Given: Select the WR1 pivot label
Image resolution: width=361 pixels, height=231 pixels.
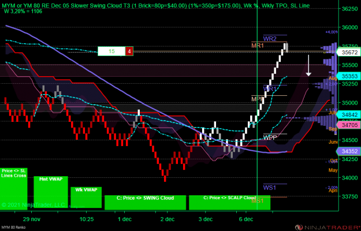Looking at the screenshot, I should pyautogui.click(x=270, y=88).
